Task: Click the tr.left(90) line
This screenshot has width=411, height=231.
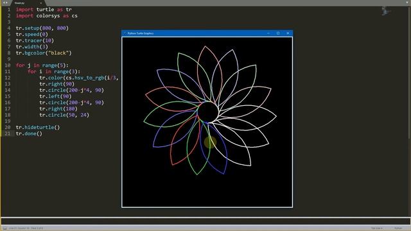Action: point(55,96)
